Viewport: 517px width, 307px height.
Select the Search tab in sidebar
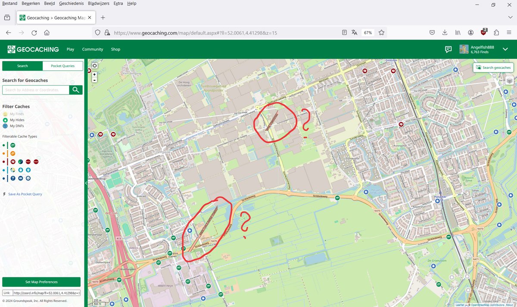(x=22, y=66)
